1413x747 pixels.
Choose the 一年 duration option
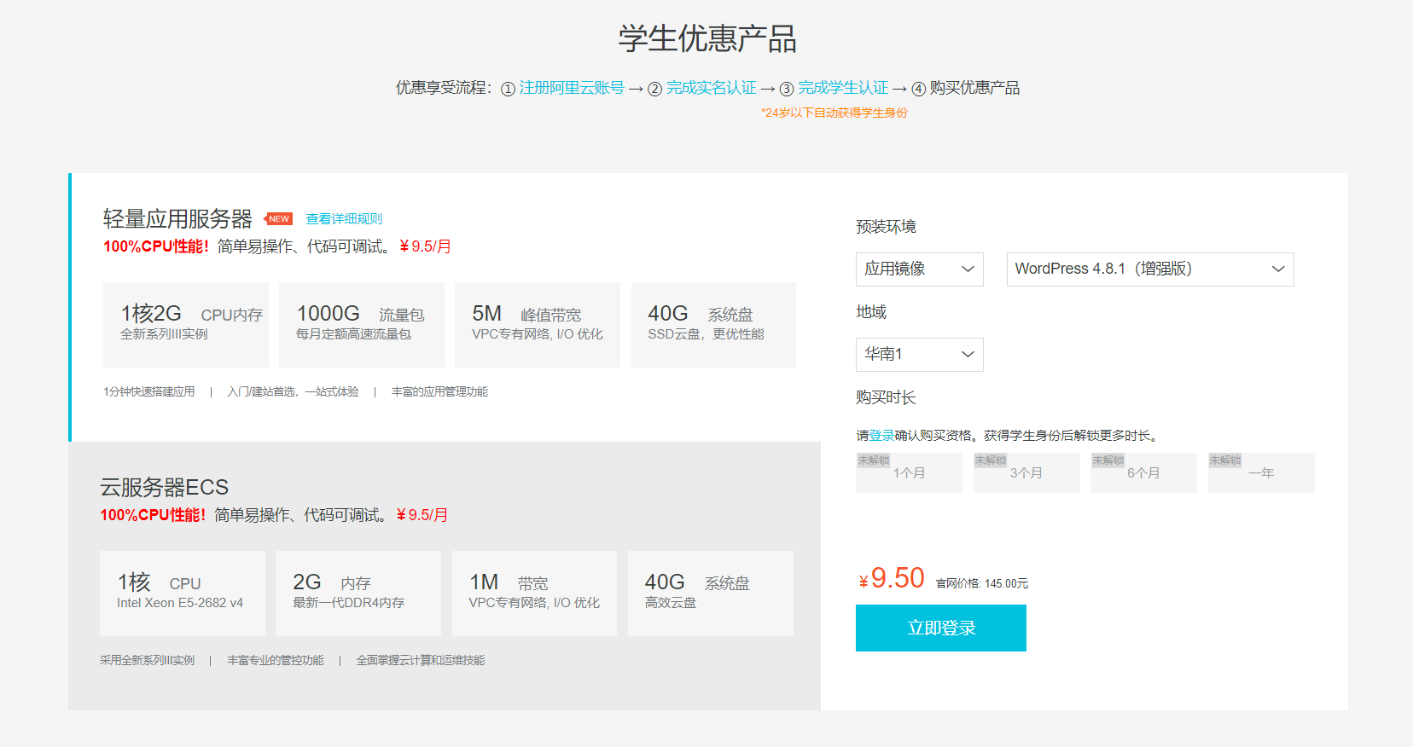pos(1260,473)
